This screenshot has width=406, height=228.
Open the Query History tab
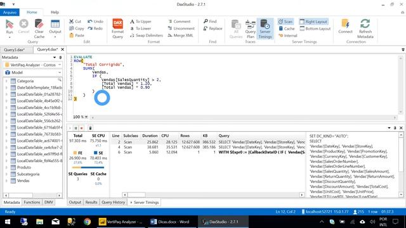click(x=113, y=202)
